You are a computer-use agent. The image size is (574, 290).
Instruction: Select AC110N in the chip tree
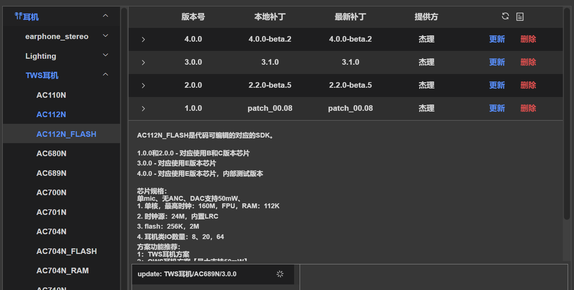51,95
